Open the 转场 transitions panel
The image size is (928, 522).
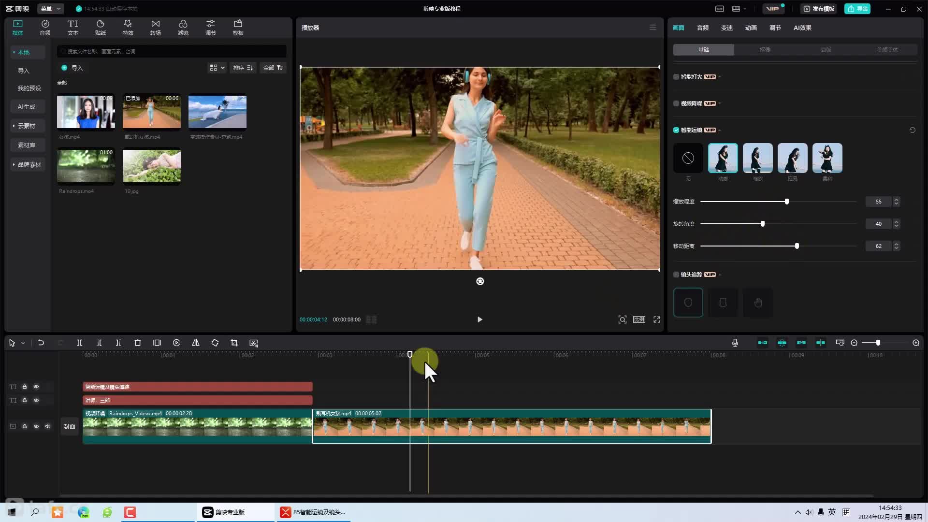[155, 28]
